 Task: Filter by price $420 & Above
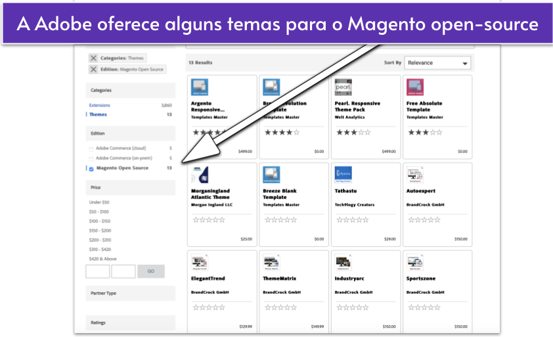tap(102, 259)
